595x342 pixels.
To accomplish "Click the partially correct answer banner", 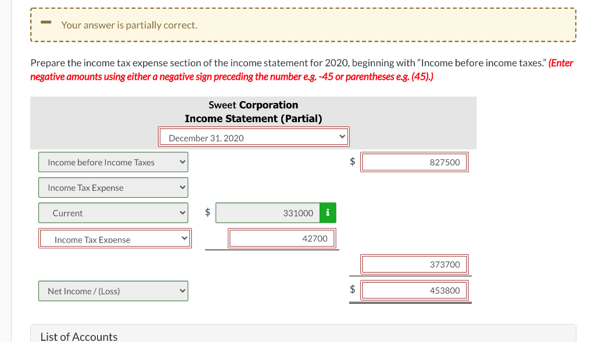I will pyautogui.click(x=303, y=24).
